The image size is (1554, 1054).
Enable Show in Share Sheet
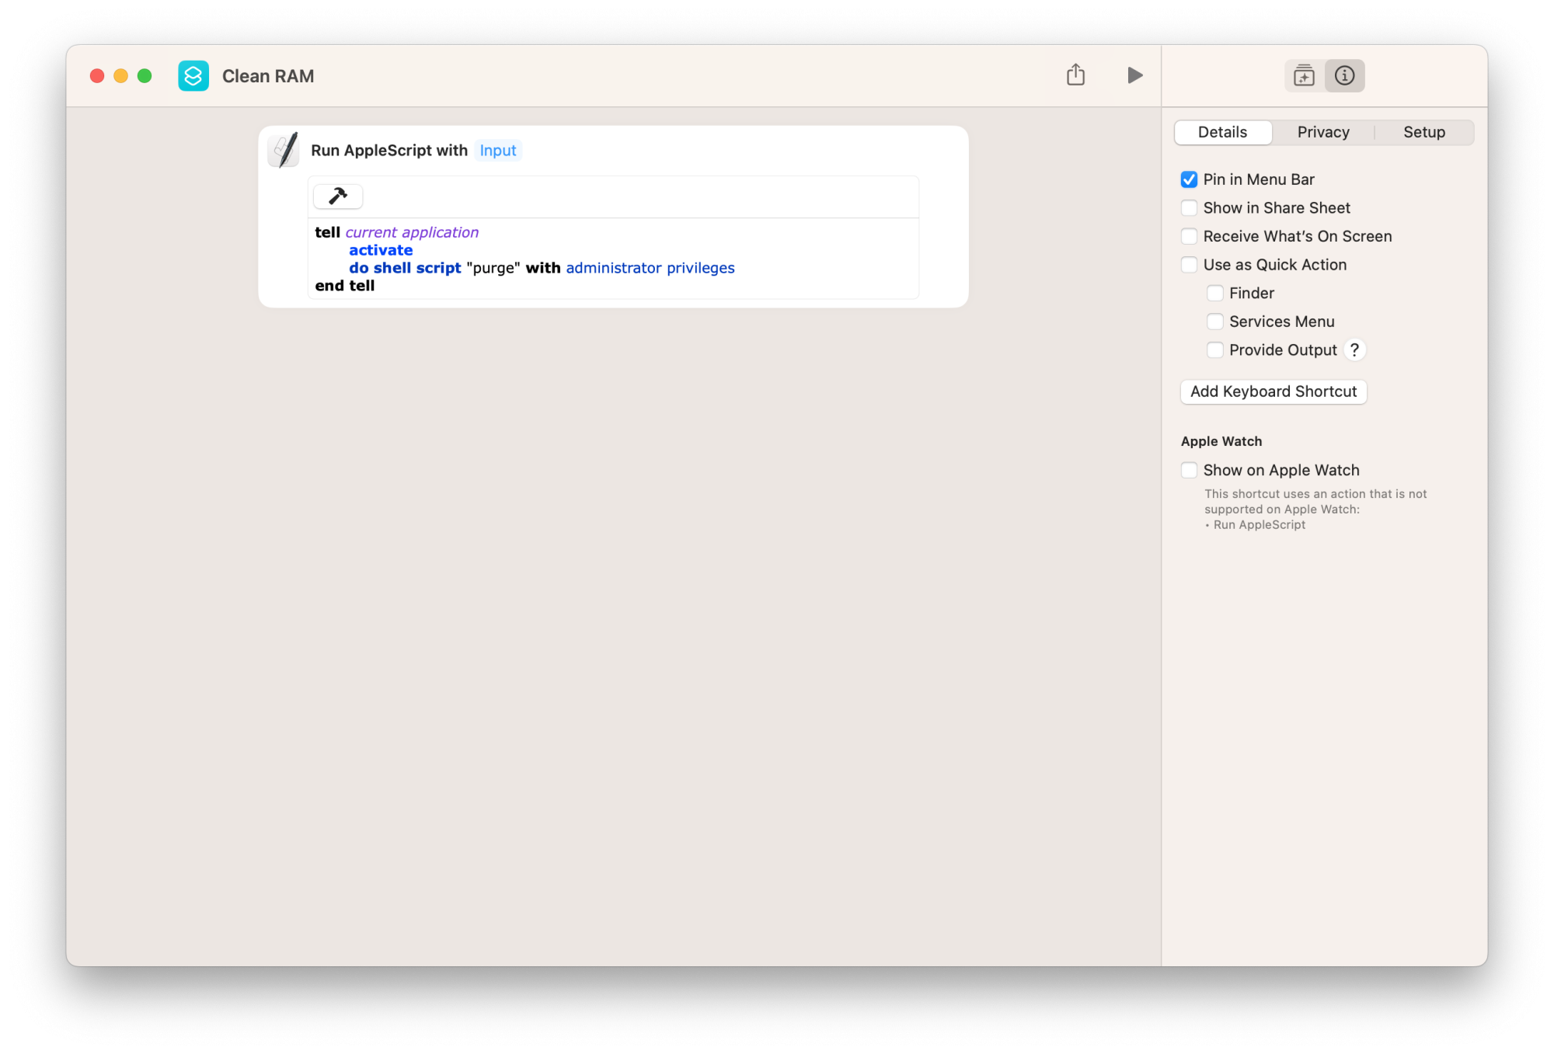click(x=1189, y=208)
